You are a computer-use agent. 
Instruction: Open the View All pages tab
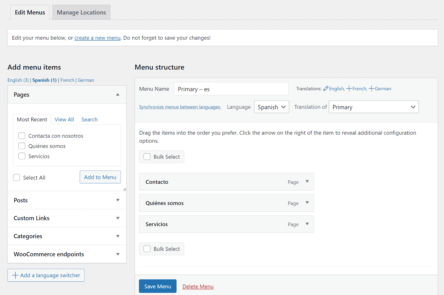click(64, 119)
